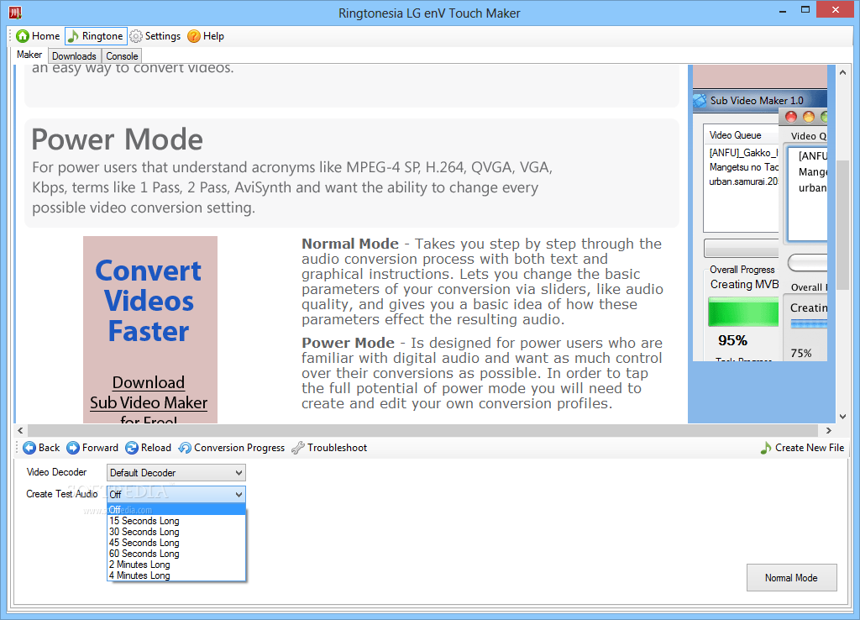The image size is (860, 620).
Task: Click the horizontal scrollbar thumb
Action: click(422, 431)
